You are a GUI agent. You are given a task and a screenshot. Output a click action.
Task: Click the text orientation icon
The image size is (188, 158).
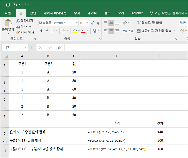coord(125,23)
